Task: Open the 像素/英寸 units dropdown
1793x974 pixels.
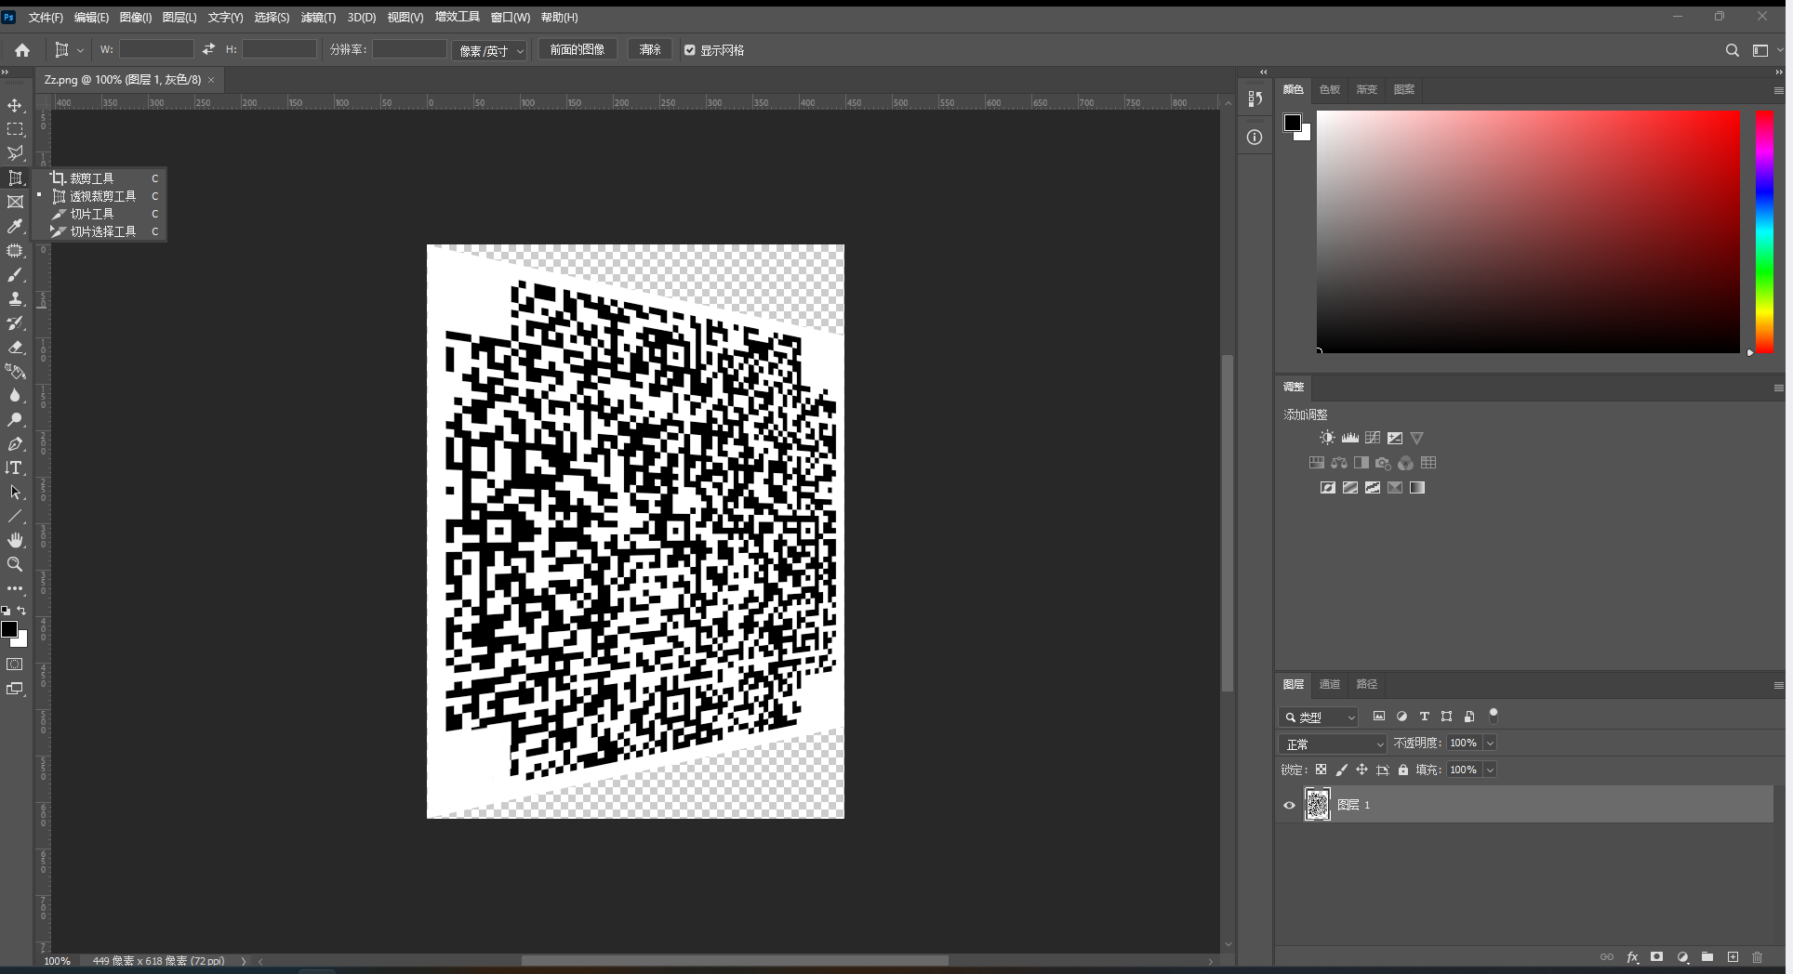Action: click(x=490, y=50)
